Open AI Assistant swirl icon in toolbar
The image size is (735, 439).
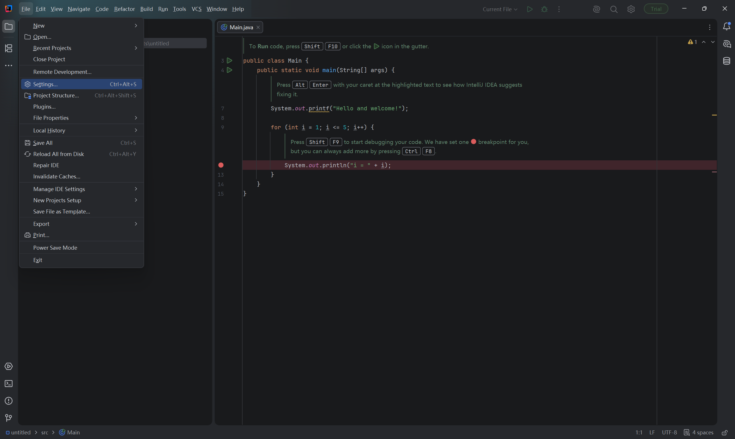(x=596, y=9)
